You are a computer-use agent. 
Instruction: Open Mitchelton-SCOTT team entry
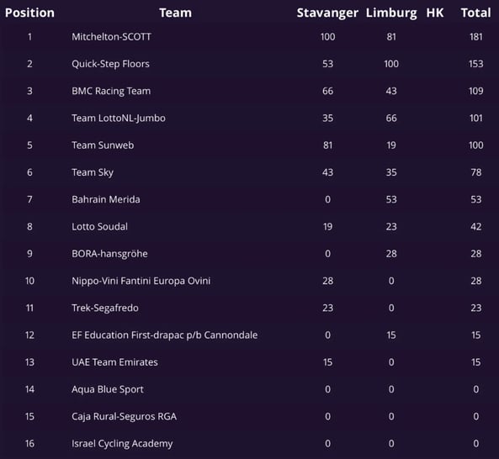click(x=111, y=37)
